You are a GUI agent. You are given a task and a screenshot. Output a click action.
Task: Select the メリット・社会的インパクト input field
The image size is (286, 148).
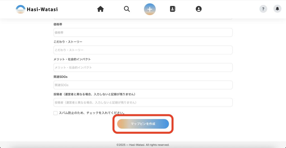(143, 67)
